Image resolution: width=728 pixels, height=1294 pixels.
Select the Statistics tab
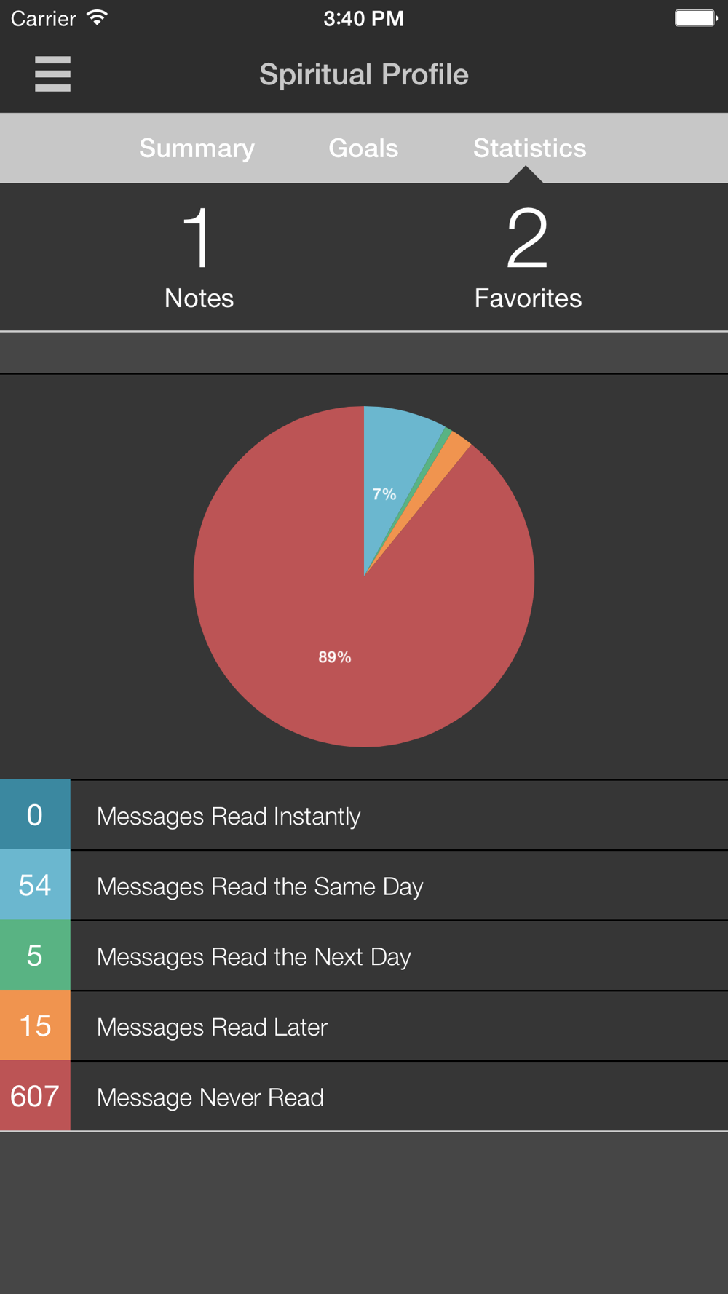[529, 148]
